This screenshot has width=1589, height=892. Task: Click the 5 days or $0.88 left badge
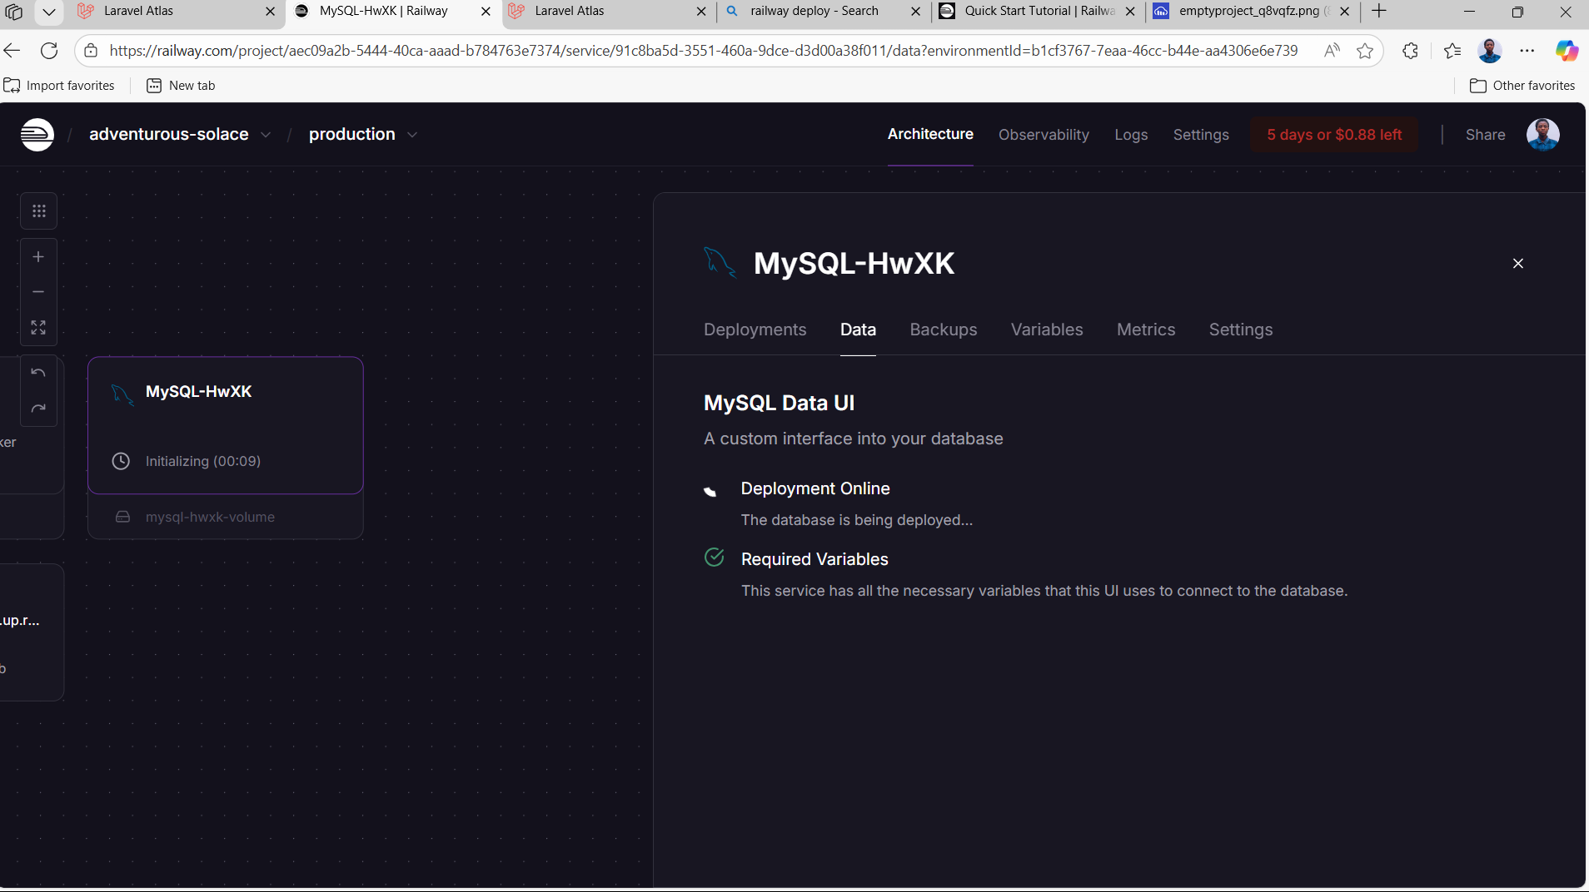pos(1334,135)
